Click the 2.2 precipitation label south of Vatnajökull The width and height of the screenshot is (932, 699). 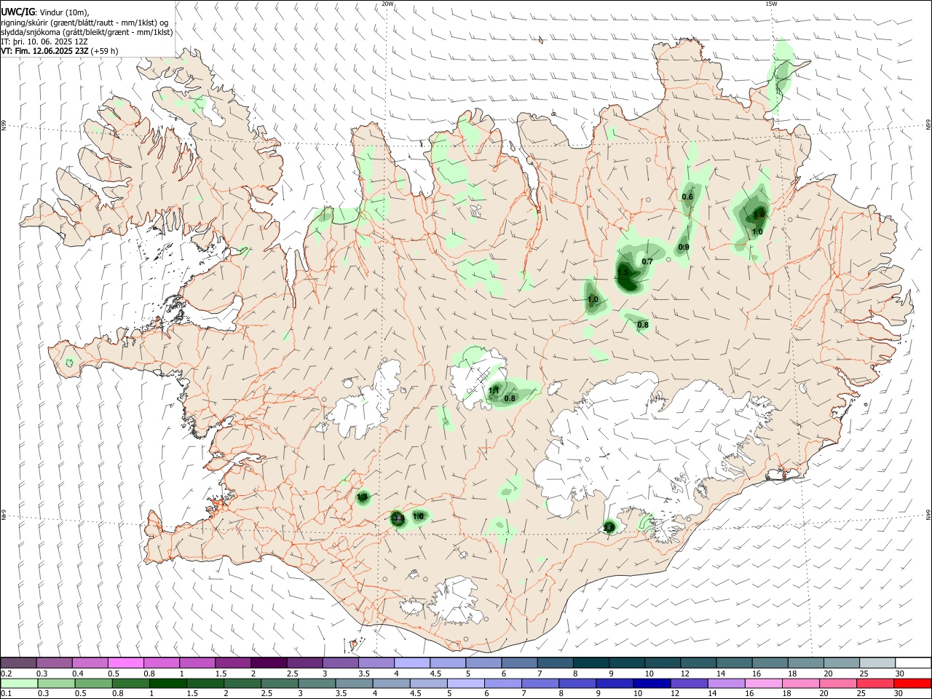tap(609, 527)
